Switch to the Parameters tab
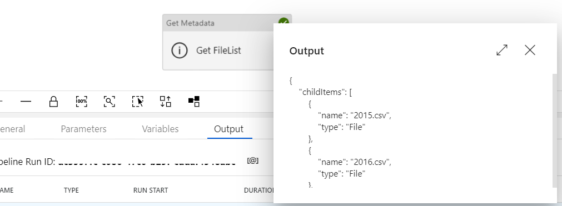 click(83, 129)
